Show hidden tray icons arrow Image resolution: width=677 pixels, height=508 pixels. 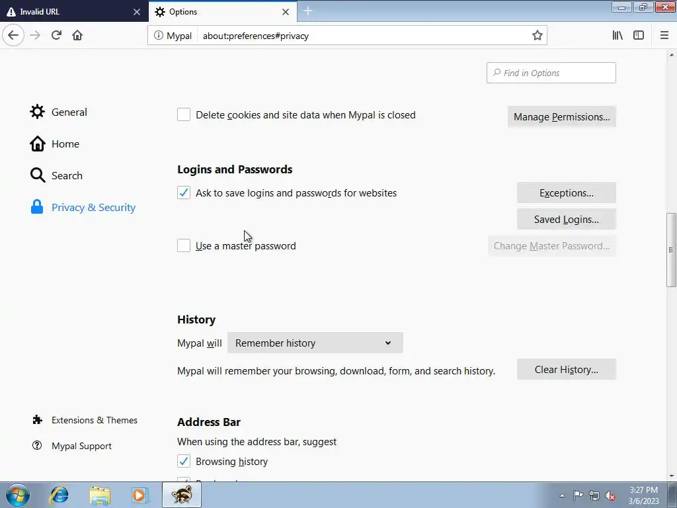[562, 495]
